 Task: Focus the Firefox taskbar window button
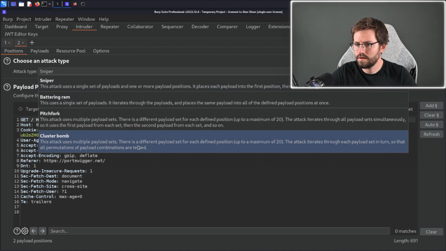[75, 4]
